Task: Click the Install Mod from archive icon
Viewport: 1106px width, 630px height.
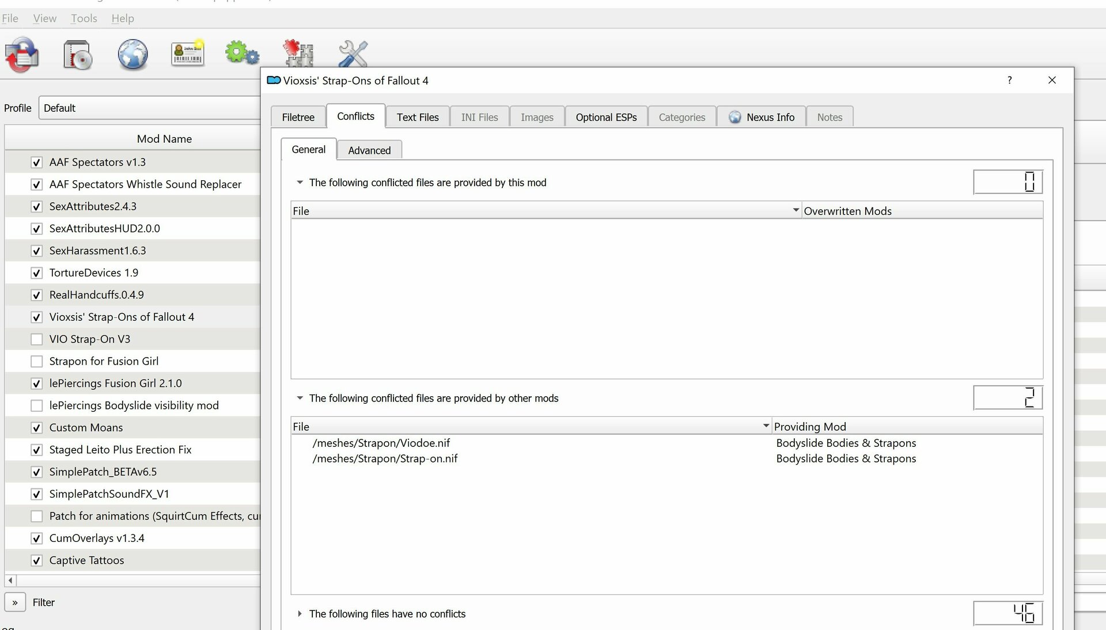Action: click(x=22, y=55)
